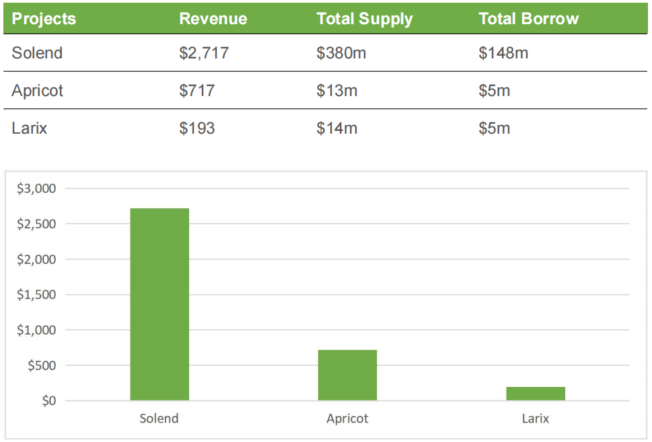Click the $1,500 axis label
This screenshot has width=652, height=442.
[x=36, y=294]
